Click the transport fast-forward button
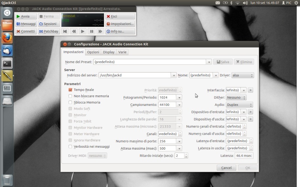Image resolution: width=300 pixels, height=187 pixels. [100, 31]
